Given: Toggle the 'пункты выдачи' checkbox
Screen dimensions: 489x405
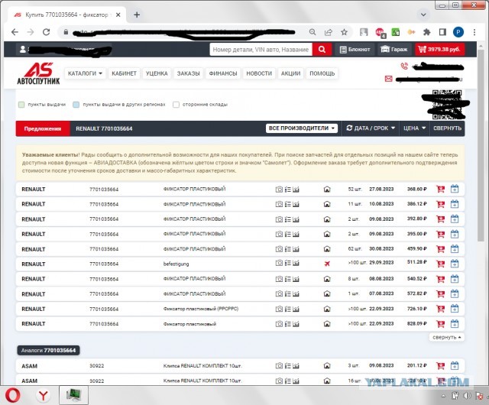Looking at the screenshot, I should [x=21, y=105].
